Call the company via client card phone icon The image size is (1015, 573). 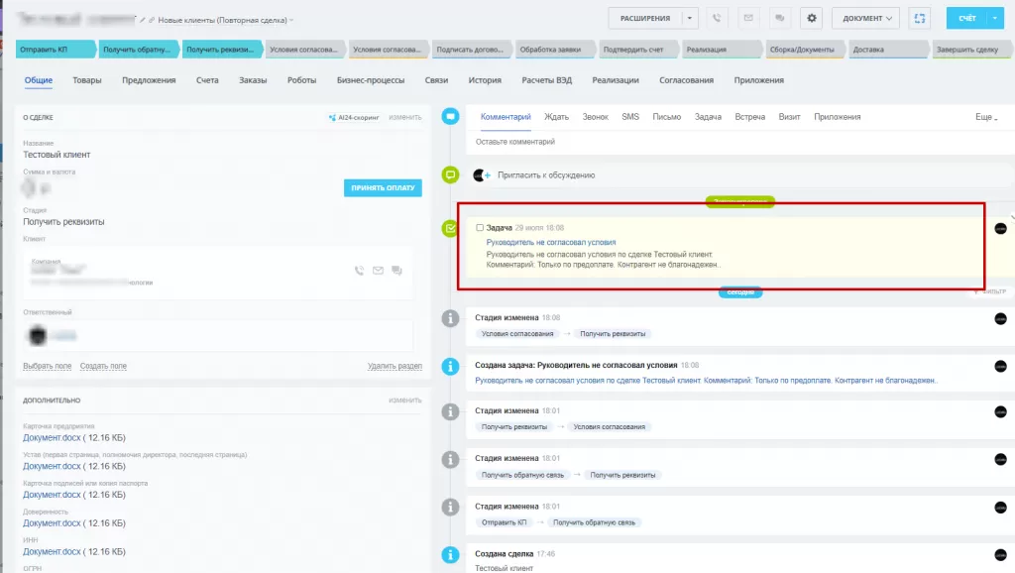pos(360,271)
